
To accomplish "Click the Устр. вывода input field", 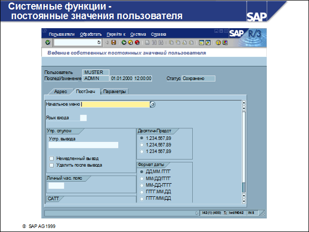I will (83, 145).
